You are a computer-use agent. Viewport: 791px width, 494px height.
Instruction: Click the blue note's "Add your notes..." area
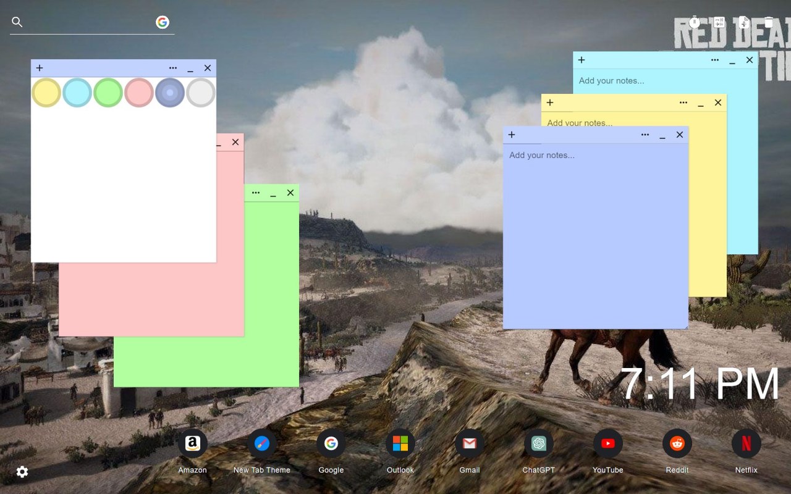point(596,237)
